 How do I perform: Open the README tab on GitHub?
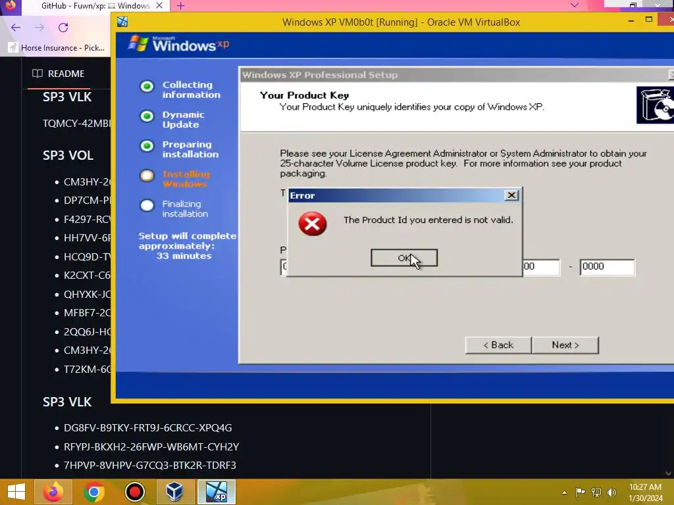tap(59, 74)
